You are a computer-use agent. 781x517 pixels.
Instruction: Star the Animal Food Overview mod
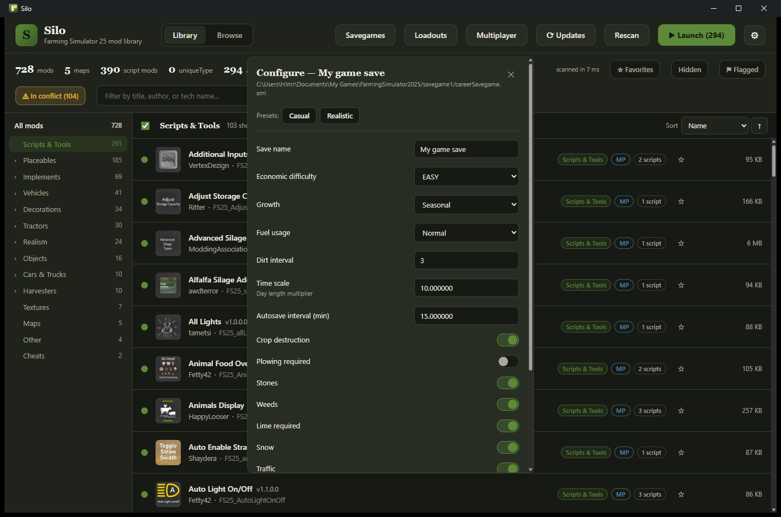pos(681,369)
